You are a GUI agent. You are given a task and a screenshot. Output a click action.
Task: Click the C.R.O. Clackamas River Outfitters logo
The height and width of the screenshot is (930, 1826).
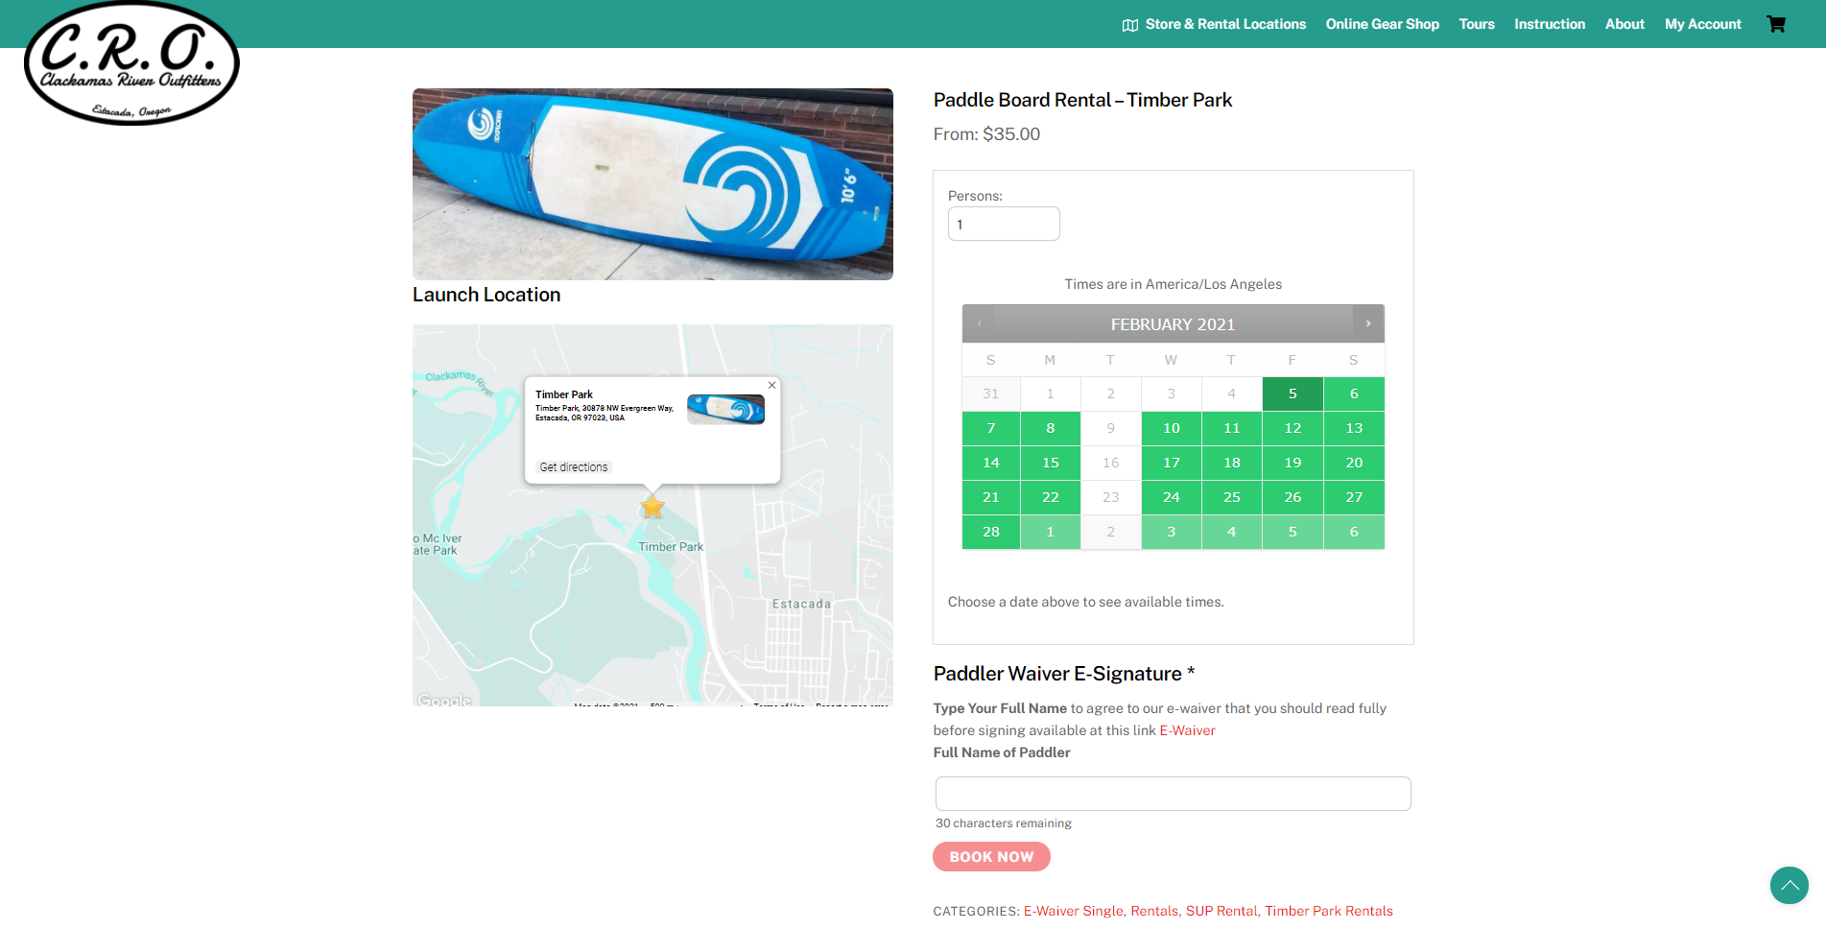click(x=130, y=62)
